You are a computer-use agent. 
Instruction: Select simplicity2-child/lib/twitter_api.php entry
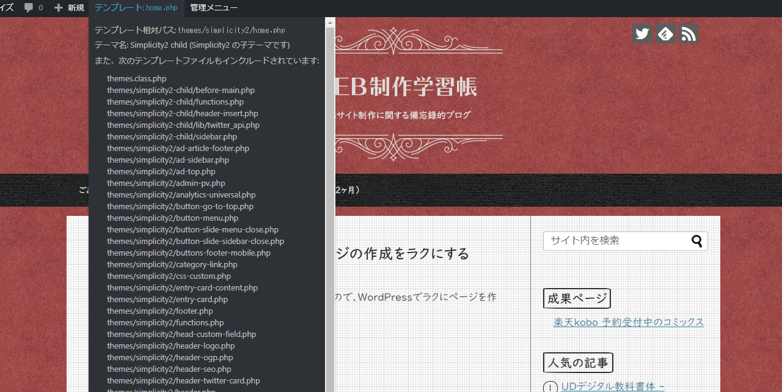[x=183, y=125]
